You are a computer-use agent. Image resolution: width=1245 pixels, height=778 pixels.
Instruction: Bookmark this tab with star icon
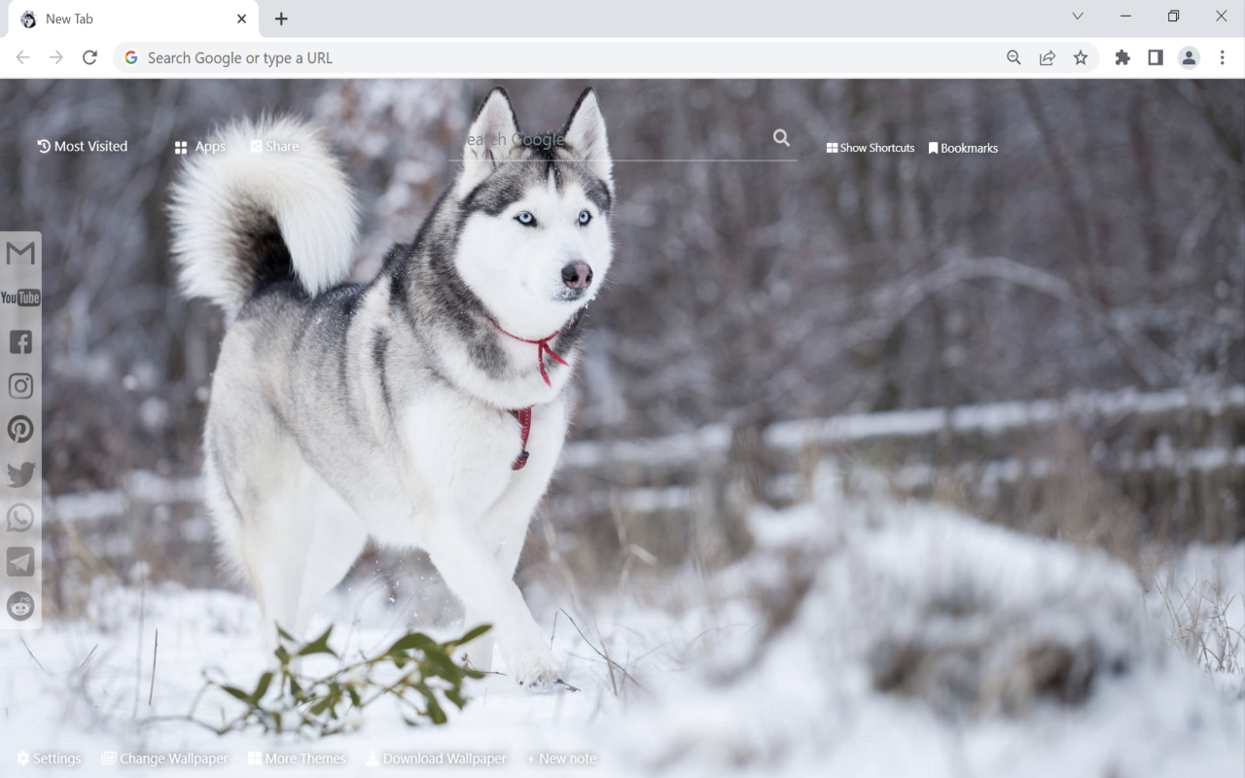1081,57
